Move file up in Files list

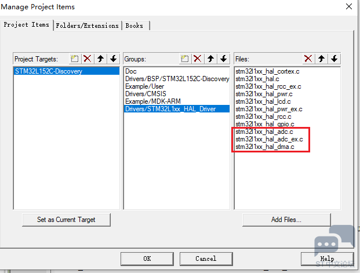click(321, 59)
